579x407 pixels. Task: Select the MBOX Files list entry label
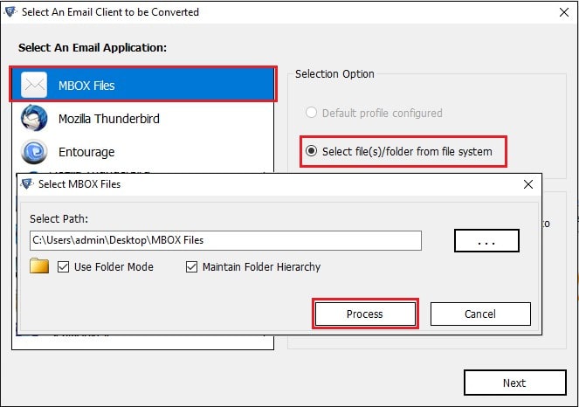point(86,86)
